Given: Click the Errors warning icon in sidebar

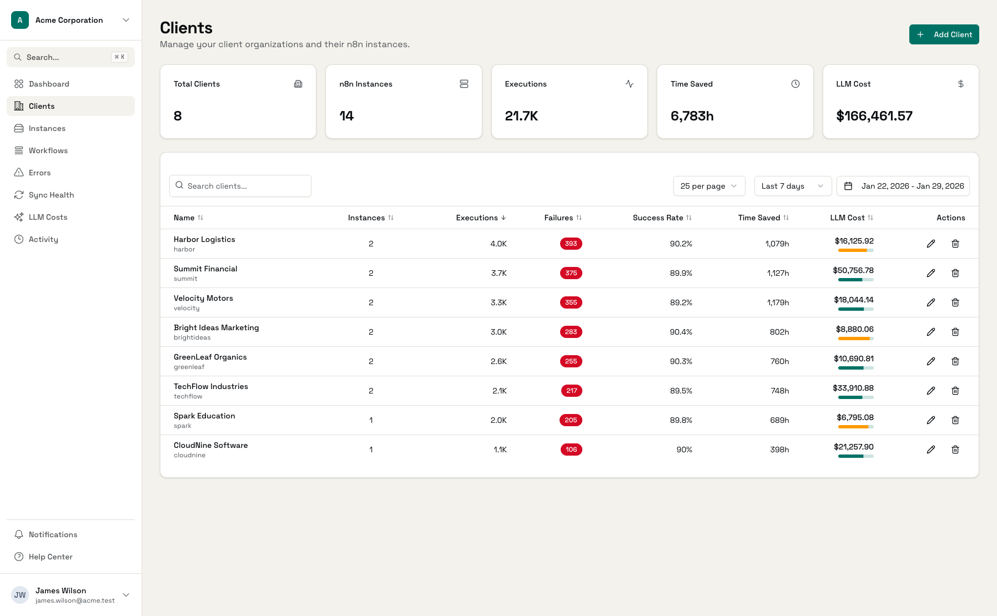Looking at the screenshot, I should click(19, 173).
